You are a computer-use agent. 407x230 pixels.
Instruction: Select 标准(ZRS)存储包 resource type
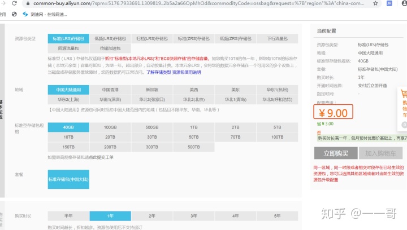click(x=194, y=38)
